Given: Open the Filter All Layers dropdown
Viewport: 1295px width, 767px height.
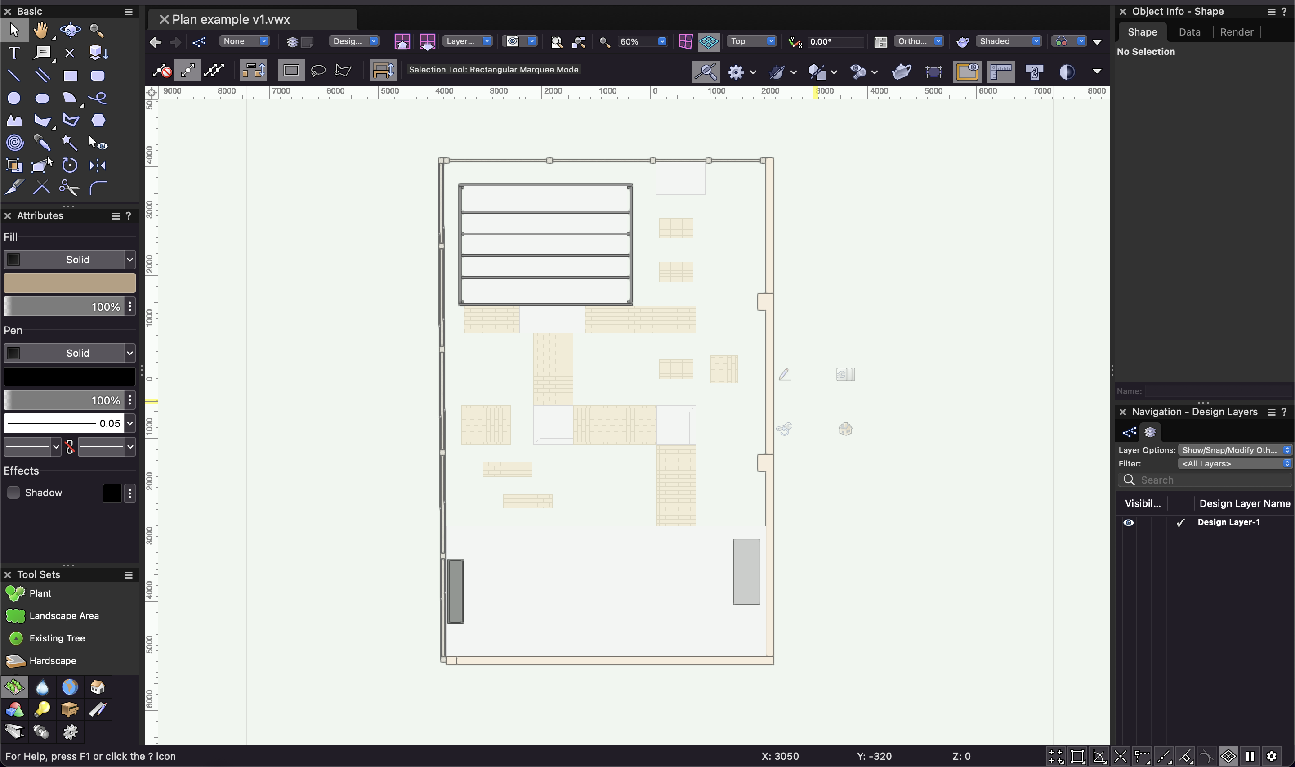Looking at the screenshot, I should (x=1234, y=463).
